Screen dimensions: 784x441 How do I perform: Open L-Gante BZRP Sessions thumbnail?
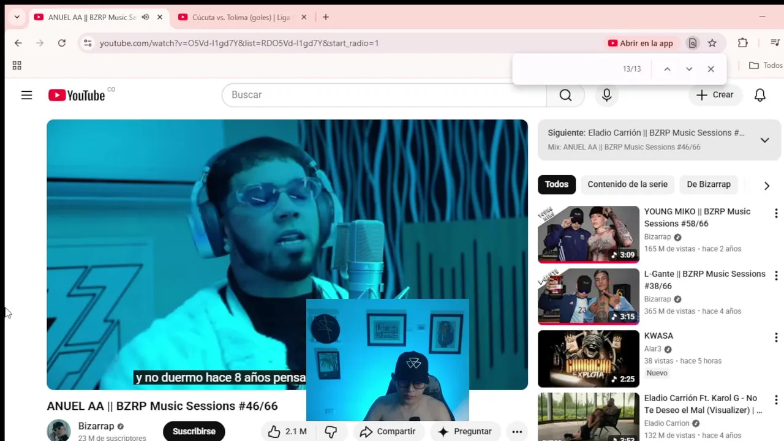589,297
